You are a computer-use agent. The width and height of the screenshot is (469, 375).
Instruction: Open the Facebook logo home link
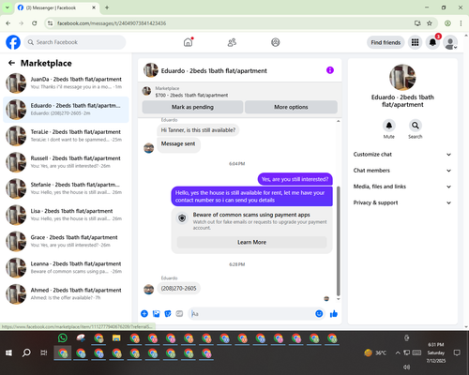click(x=13, y=42)
